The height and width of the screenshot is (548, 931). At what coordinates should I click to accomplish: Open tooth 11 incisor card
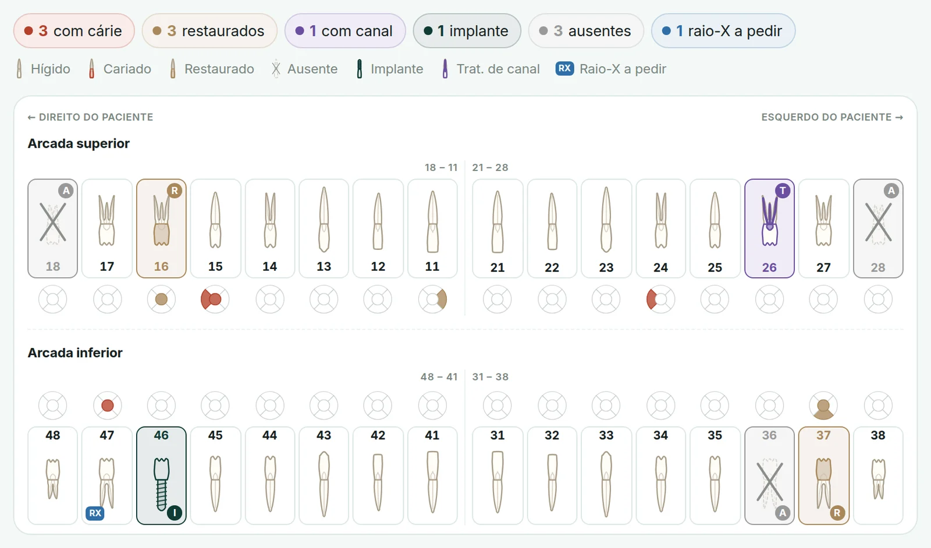pyautogui.click(x=432, y=228)
